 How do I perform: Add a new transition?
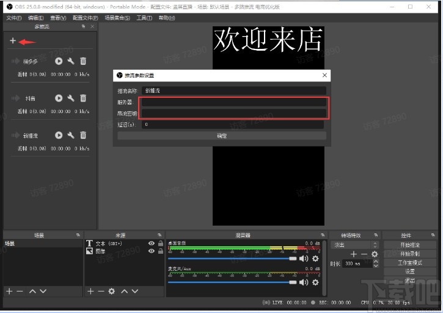tap(354, 254)
